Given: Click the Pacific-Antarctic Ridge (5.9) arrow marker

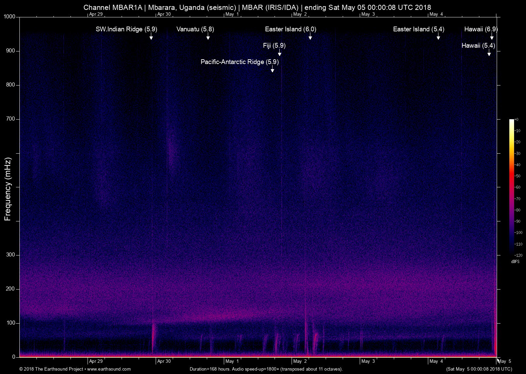Looking at the screenshot, I should click(272, 69).
